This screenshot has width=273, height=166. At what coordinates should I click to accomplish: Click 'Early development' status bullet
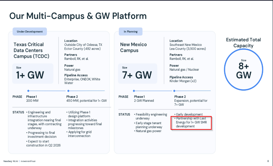point(189,114)
